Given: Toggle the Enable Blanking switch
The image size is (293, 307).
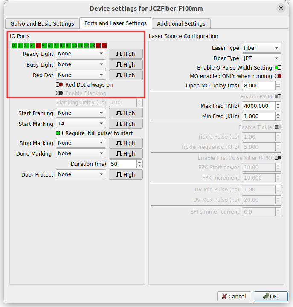Looking at the screenshot, I should 59,93.
